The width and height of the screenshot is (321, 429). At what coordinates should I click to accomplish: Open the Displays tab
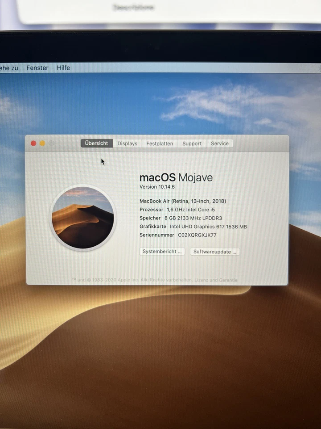[x=127, y=143]
